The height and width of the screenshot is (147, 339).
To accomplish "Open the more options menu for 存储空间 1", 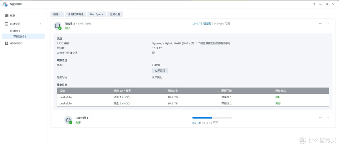I will pos(320,118).
